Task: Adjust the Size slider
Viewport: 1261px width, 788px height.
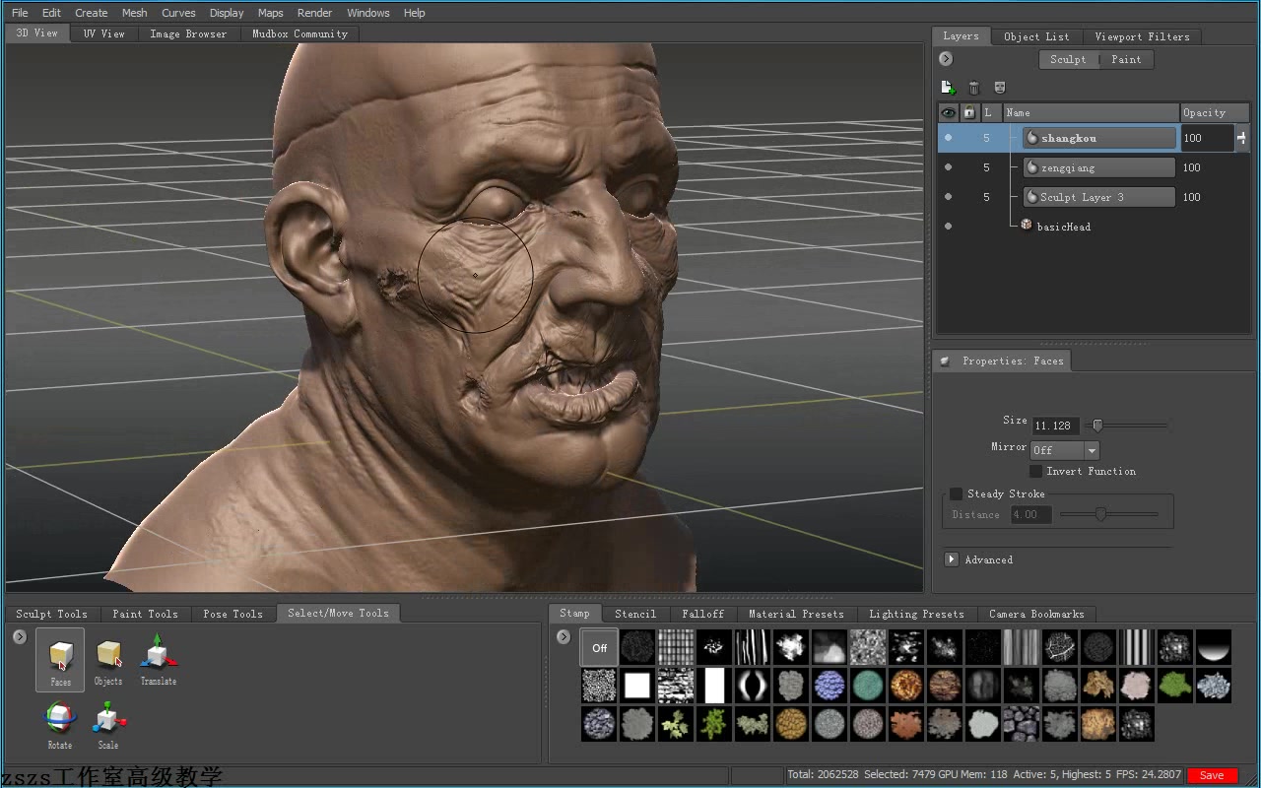Action: (x=1097, y=426)
